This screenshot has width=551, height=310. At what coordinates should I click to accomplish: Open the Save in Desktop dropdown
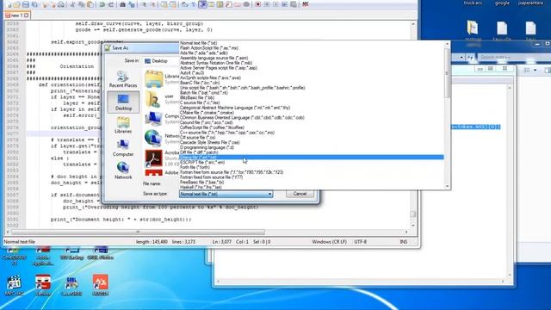(x=161, y=61)
